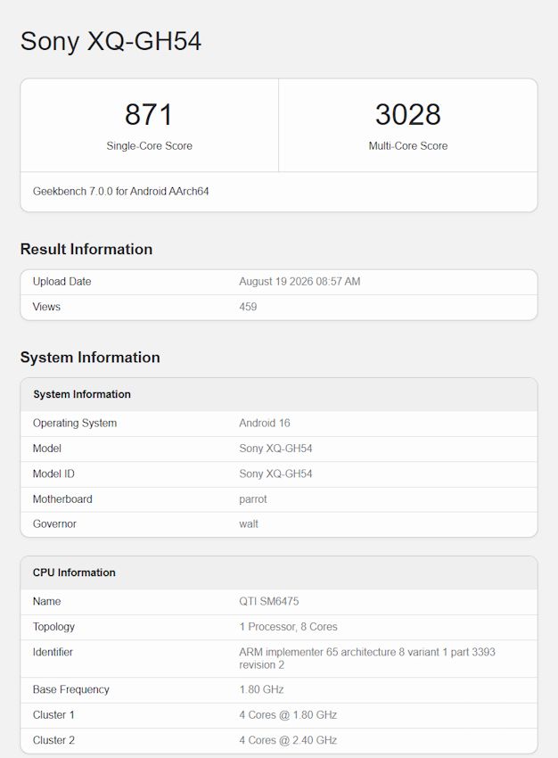Click Geekbench 7.0.0 for Android AArch64 text
Image resolution: width=558 pixels, height=758 pixels.
[x=120, y=192]
